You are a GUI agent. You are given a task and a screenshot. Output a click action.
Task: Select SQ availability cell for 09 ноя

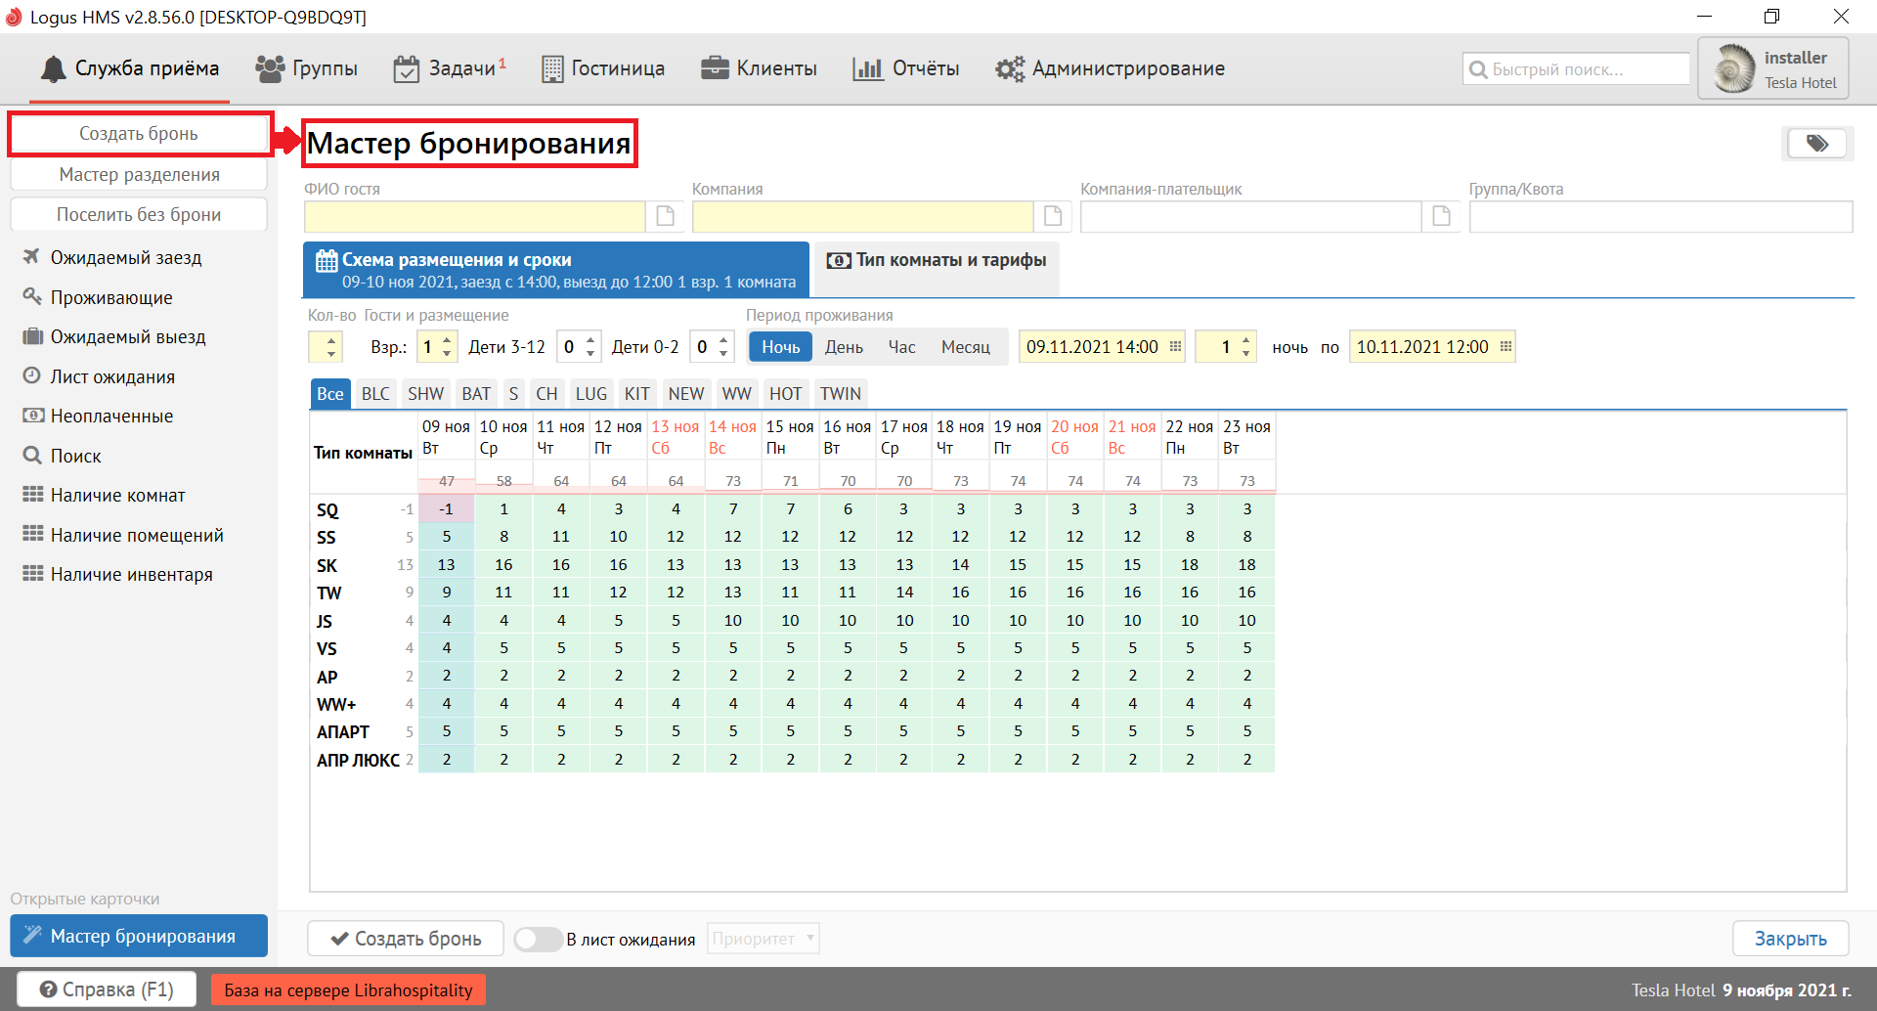[x=446, y=508]
